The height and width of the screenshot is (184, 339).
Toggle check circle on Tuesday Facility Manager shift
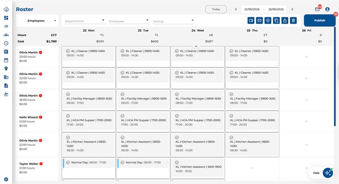coord(122,94)
